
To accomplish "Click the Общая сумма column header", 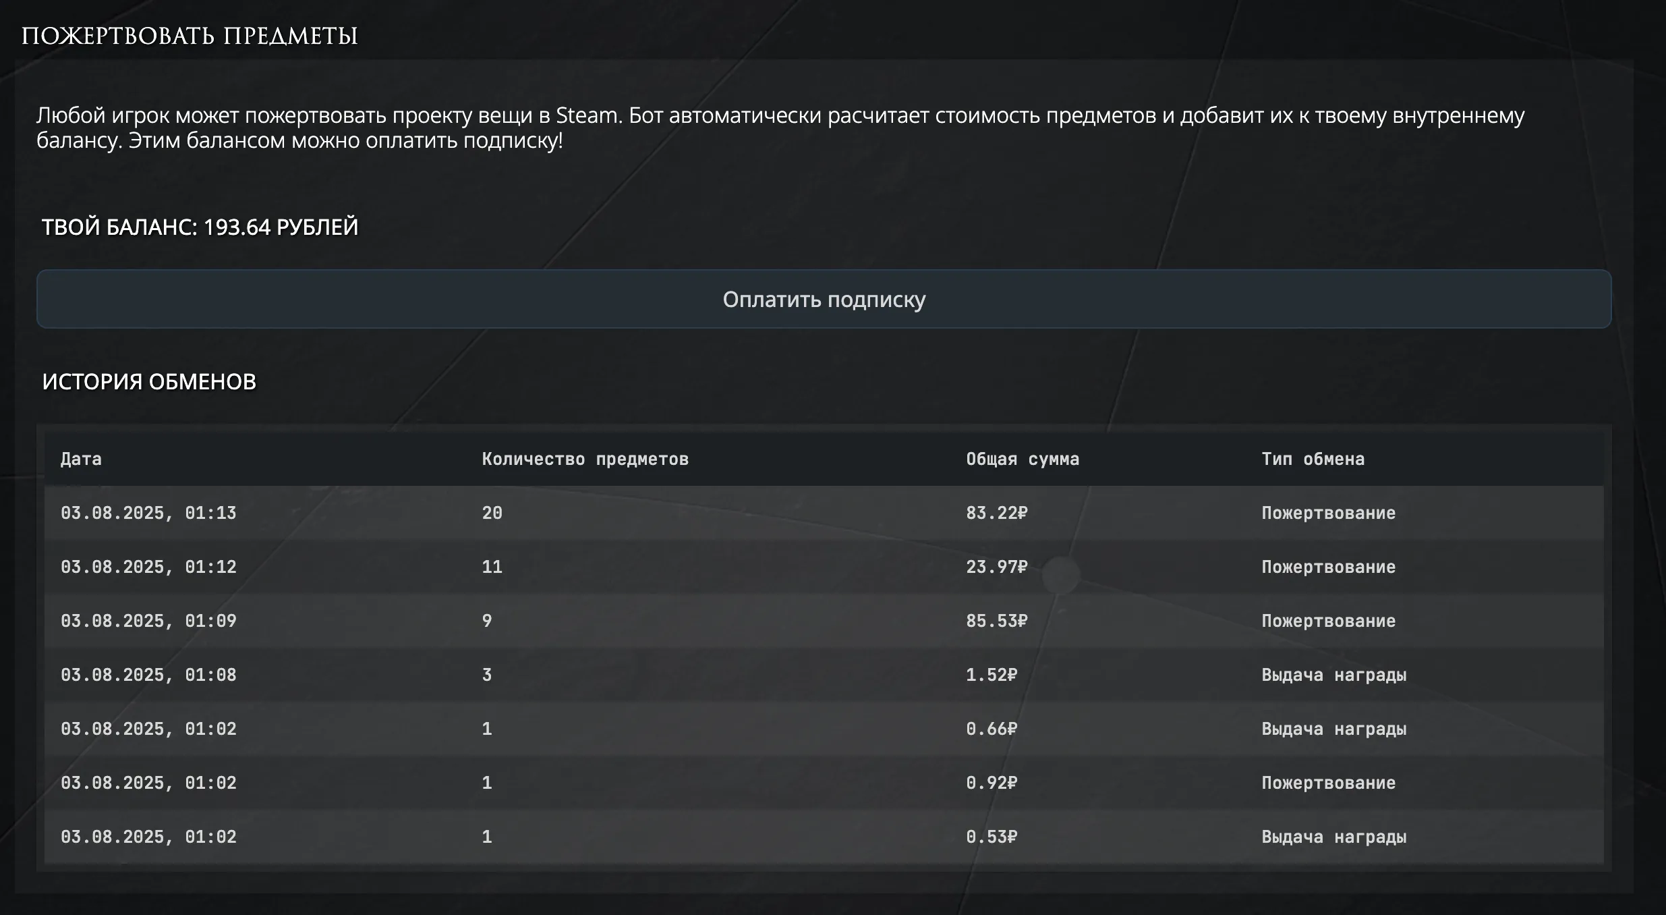I will 1023,460.
